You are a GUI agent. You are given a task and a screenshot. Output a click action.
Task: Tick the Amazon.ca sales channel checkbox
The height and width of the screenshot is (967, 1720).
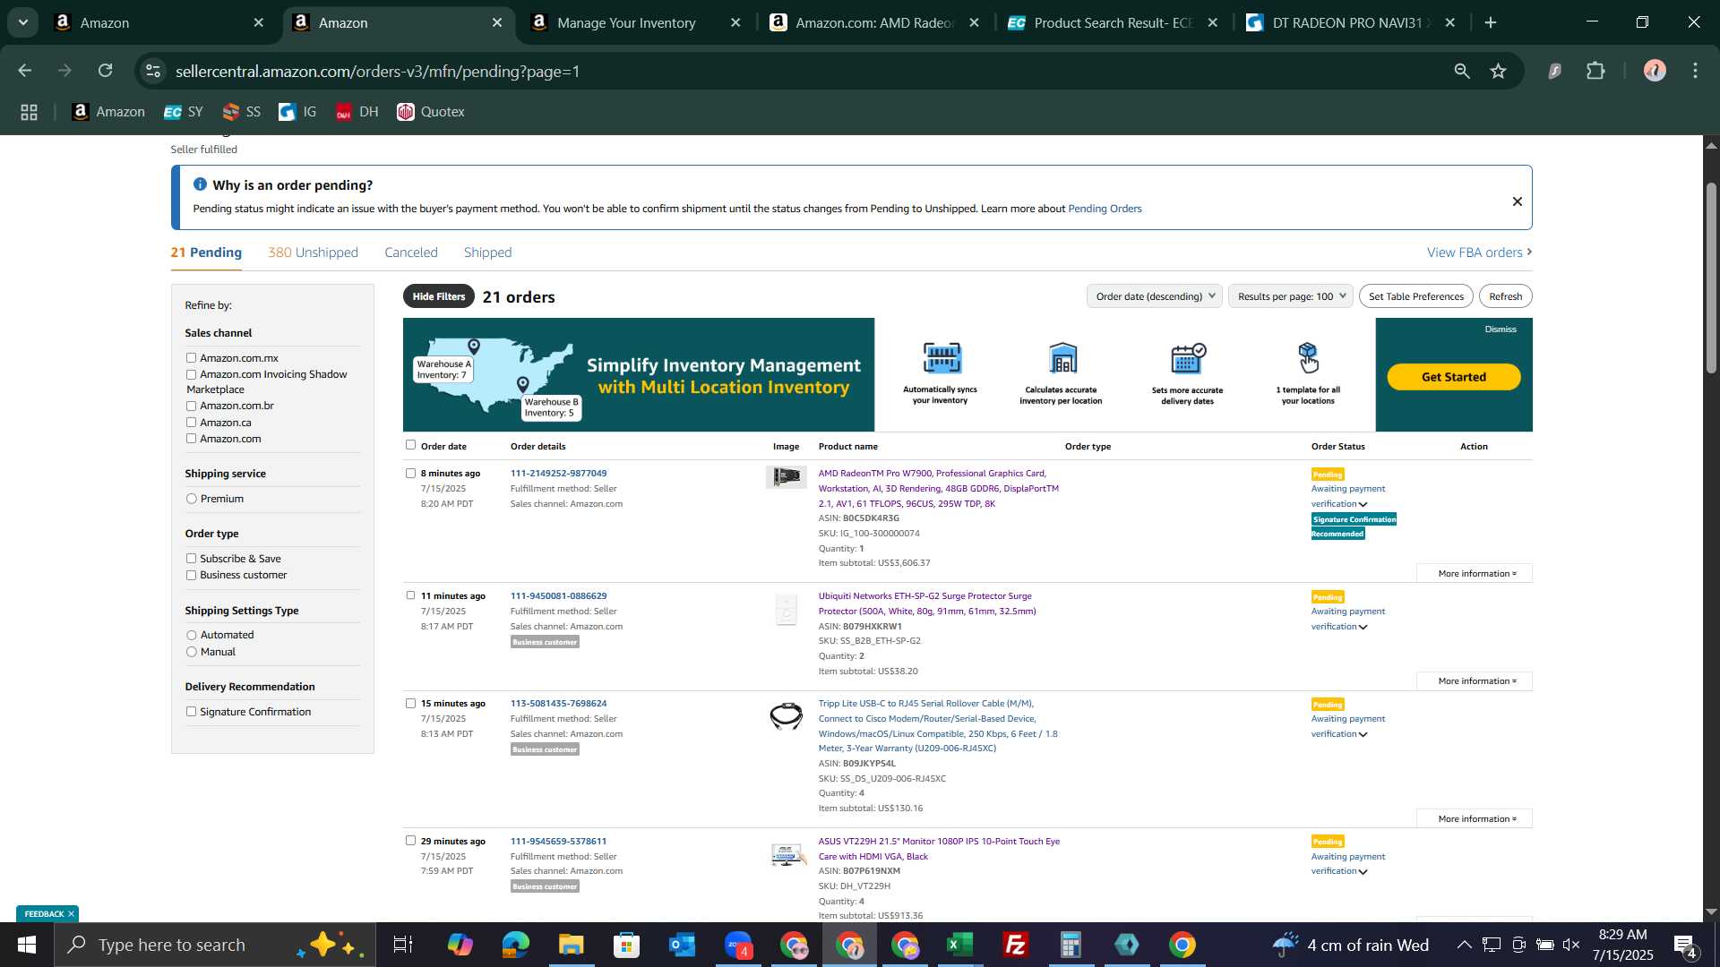point(191,423)
